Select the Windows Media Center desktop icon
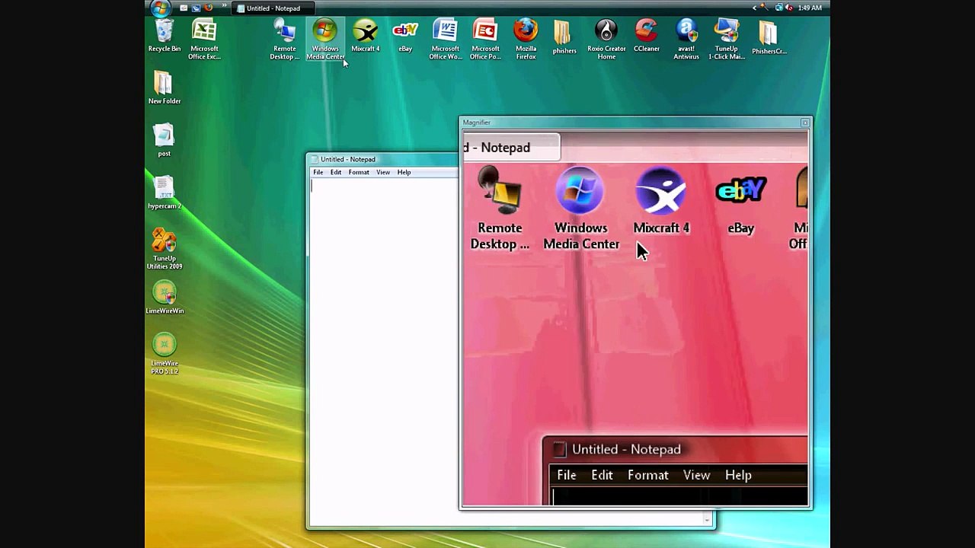This screenshot has width=975, height=548. pyautogui.click(x=325, y=40)
